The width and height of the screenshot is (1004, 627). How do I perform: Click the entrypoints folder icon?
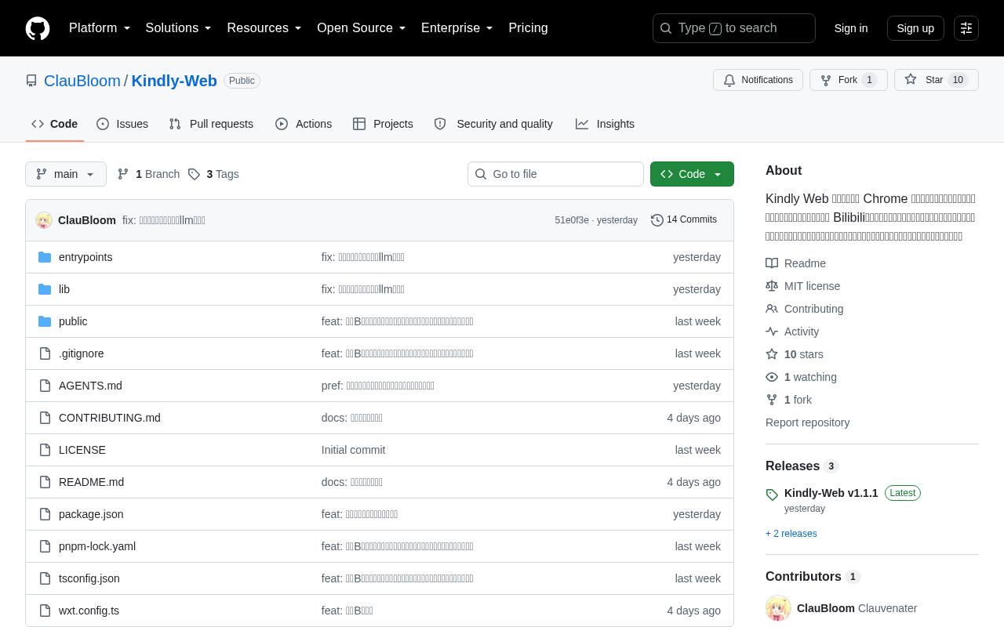click(45, 257)
